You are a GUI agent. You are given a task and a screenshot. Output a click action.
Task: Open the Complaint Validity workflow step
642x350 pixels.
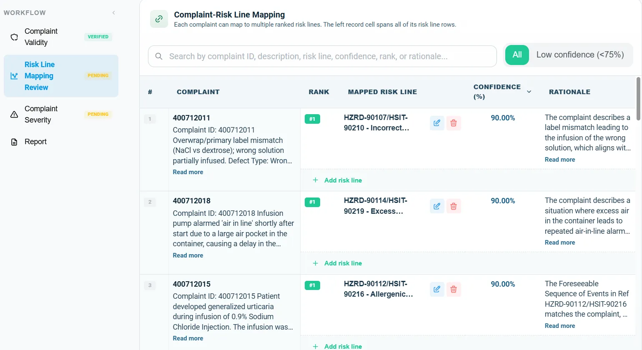point(61,37)
